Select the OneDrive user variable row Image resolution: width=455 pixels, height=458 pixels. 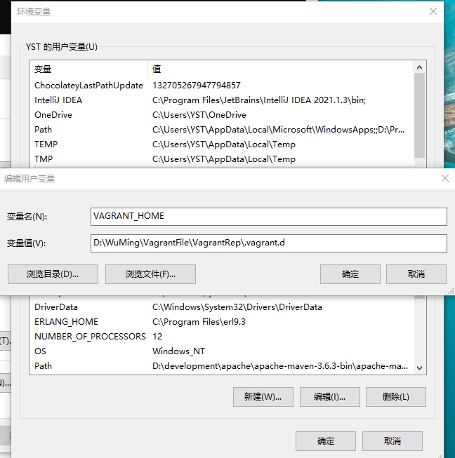222,115
